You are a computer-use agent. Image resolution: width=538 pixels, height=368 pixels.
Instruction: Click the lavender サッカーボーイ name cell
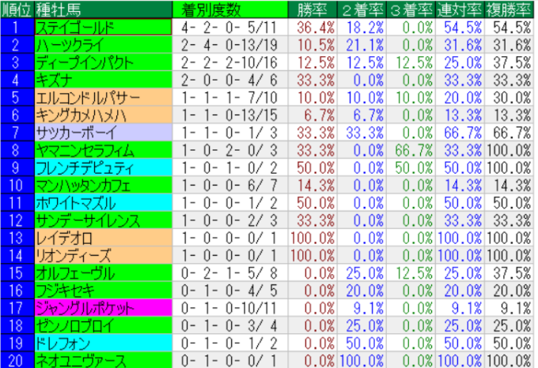point(103,132)
